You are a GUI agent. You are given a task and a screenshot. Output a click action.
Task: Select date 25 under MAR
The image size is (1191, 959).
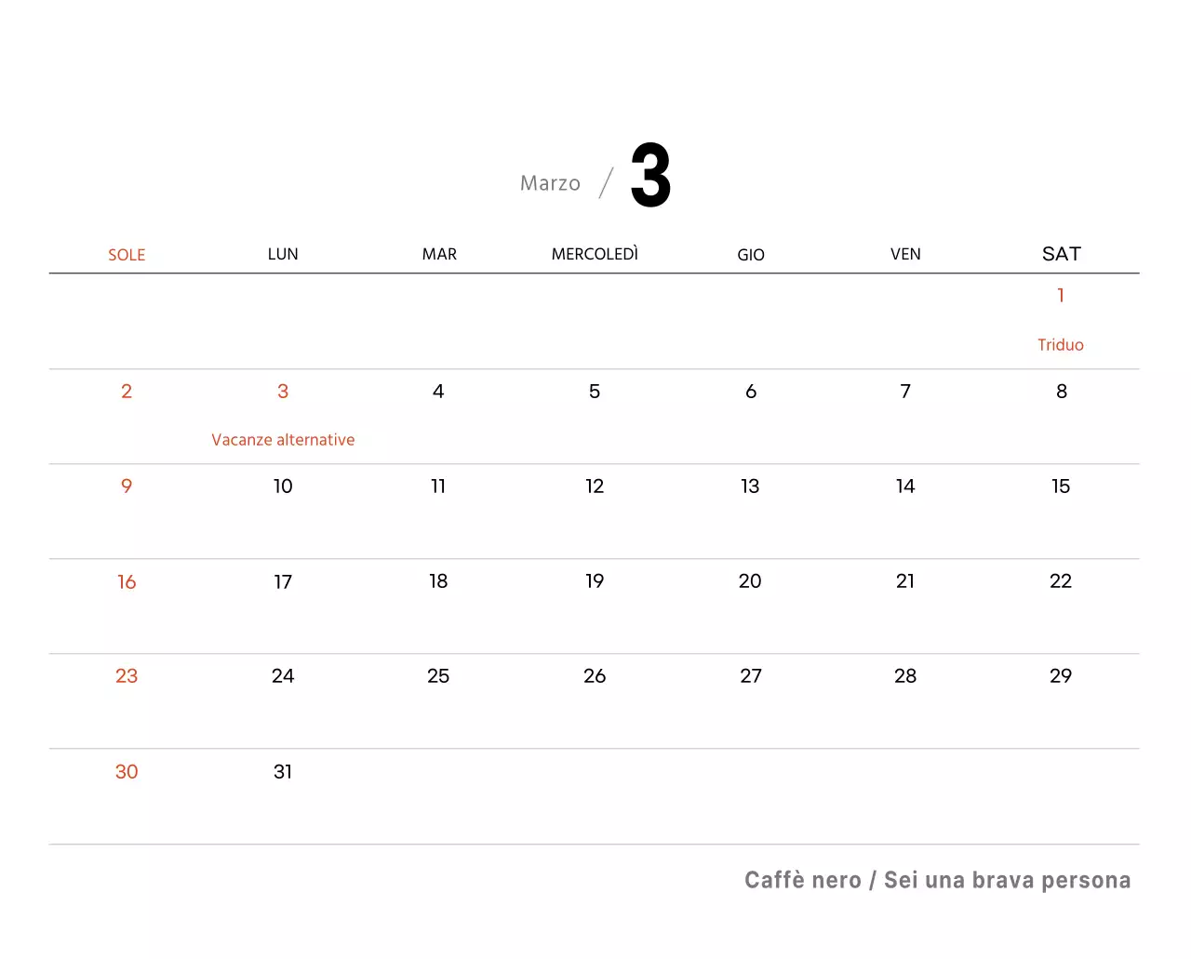[x=438, y=676]
